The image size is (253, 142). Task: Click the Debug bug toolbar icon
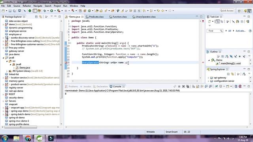pos(45,11)
